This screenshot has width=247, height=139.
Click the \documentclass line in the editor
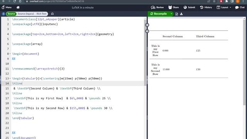(x=43, y=19)
